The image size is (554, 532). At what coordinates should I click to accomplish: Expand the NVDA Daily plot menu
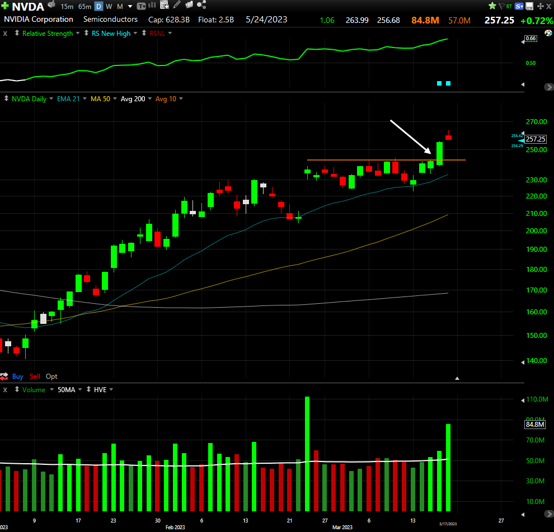point(51,98)
